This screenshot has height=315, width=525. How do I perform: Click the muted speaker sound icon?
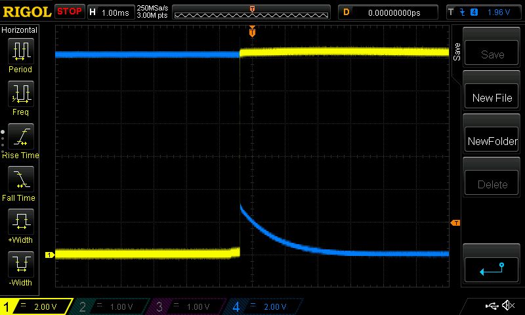click(x=508, y=305)
